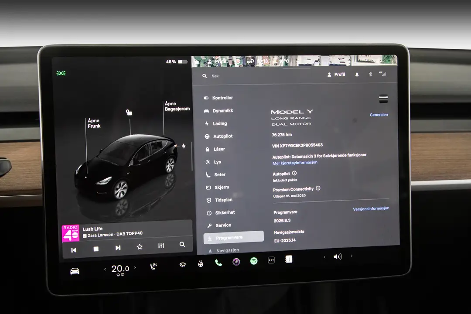Click the software version 2026.8.3

pyautogui.click(x=282, y=221)
